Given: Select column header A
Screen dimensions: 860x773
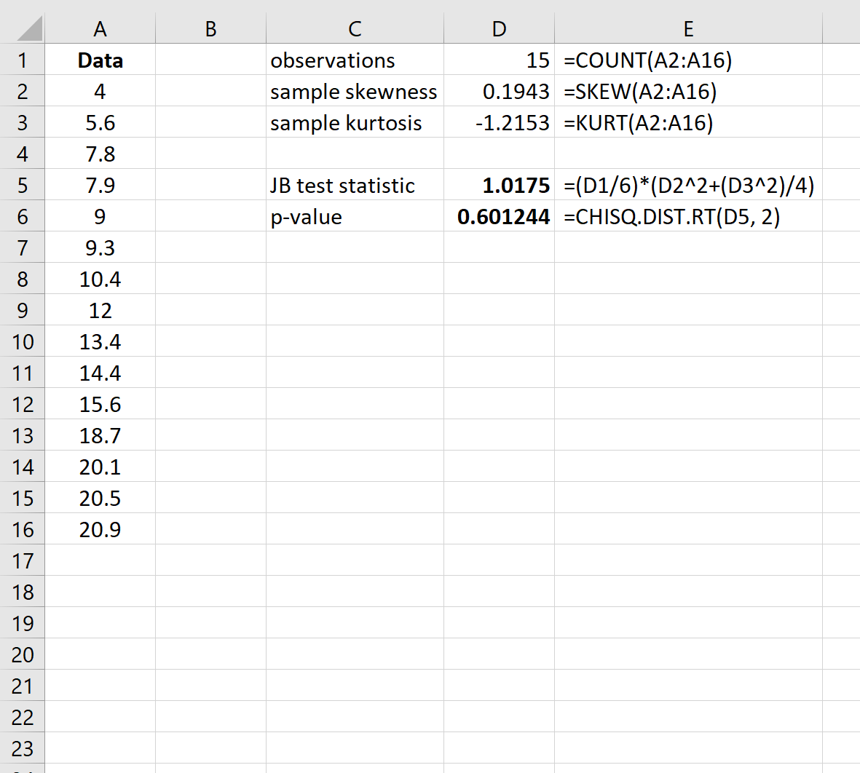Looking at the screenshot, I should [100, 28].
